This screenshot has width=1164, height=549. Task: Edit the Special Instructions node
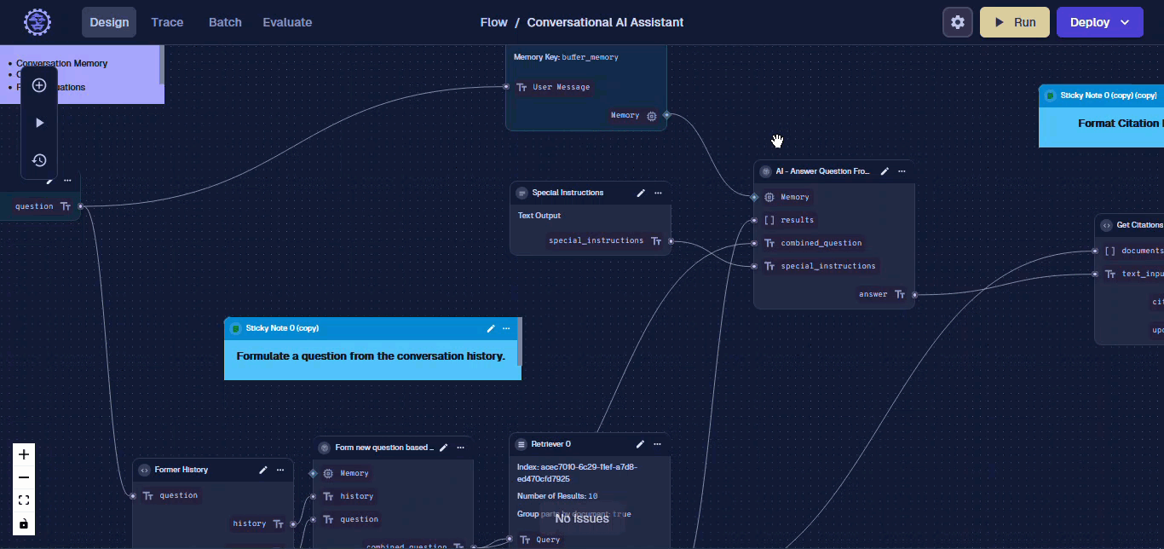tap(641, 193)
